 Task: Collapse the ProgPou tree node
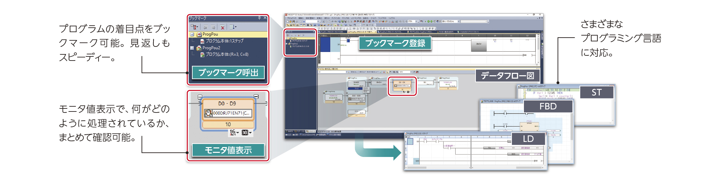coord(192,35)
